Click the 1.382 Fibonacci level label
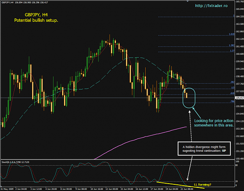244x191 pixels. (232, 45)
